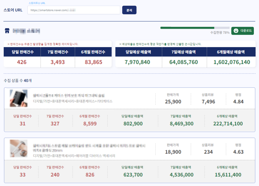Select the 7일 판매건수 value 3,493
This screenshot has height=186, width=259.
pyautogui.click(x=58, y=62)
